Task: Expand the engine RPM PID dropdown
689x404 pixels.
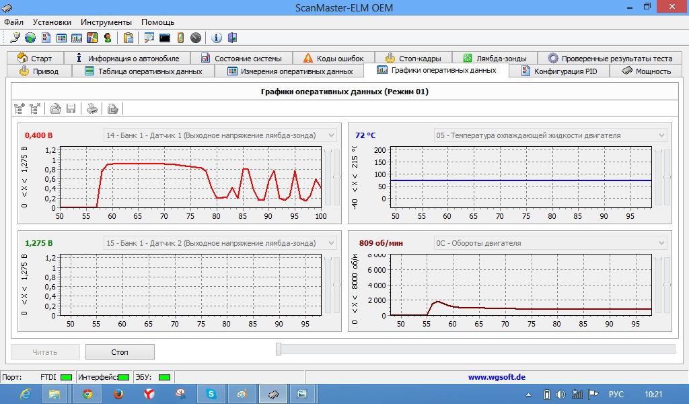Action: pos(661,243)
